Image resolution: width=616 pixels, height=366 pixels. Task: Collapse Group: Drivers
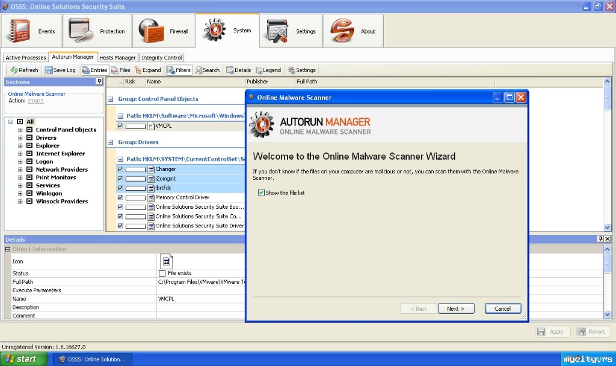point(111,143)
